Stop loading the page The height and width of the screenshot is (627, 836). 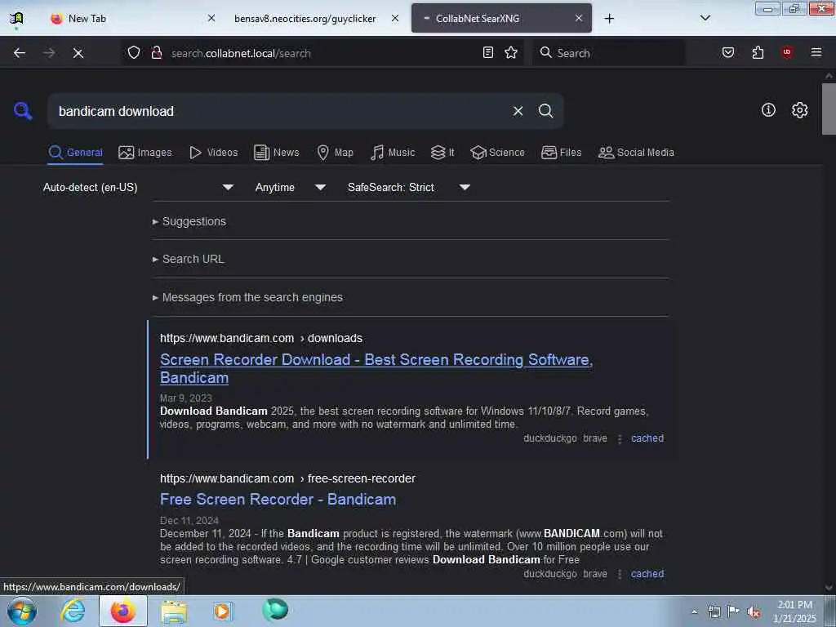tap(78, 53)
